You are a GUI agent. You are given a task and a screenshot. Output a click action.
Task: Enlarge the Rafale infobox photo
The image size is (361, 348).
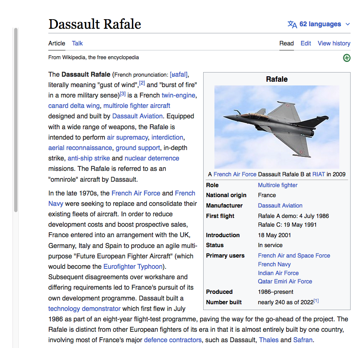[277, 127]
